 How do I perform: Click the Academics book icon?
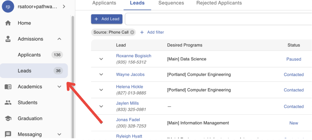8,87
